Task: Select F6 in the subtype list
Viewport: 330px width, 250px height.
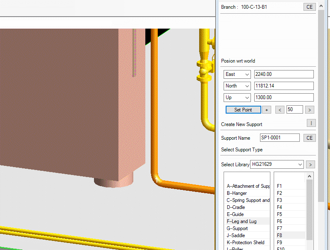Action: tap(290, 221)
